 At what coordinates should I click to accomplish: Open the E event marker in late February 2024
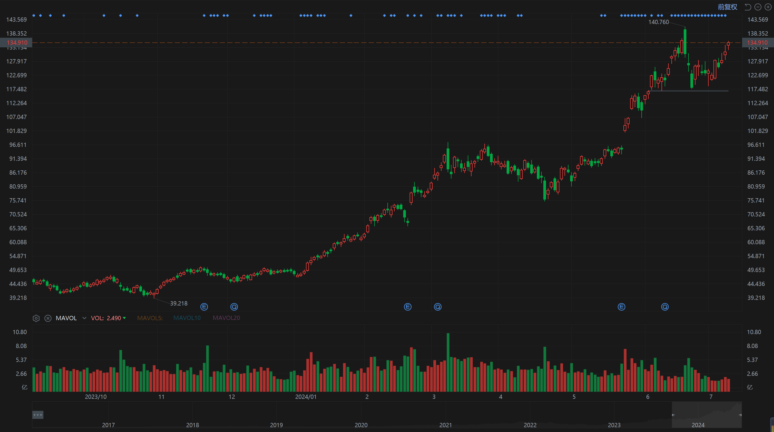(x=408, y=307)
